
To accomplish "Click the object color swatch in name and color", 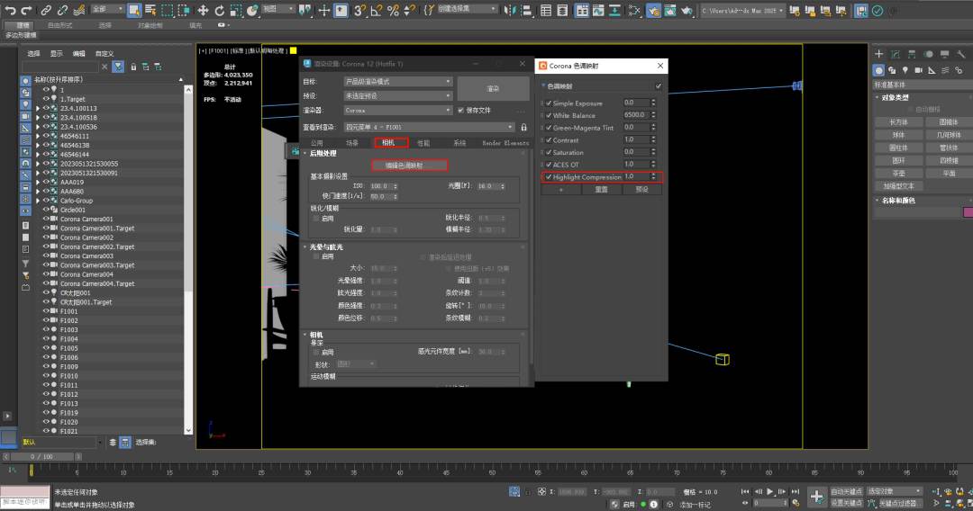I will tap(968, 212).
